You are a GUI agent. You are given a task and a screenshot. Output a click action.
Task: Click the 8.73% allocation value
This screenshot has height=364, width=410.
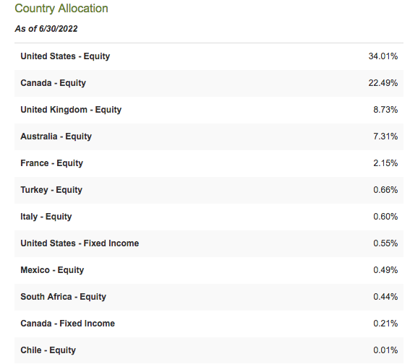[385, 110]
